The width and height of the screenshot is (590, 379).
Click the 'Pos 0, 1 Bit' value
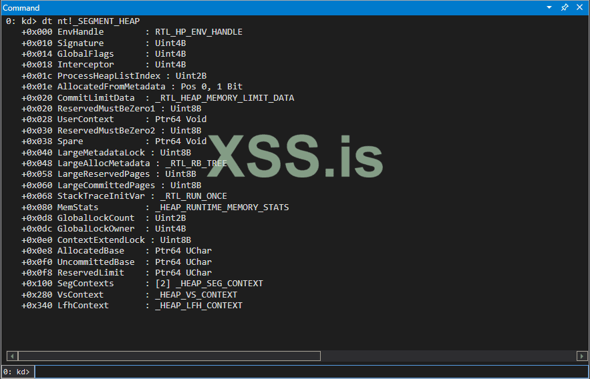coord(211,87)
